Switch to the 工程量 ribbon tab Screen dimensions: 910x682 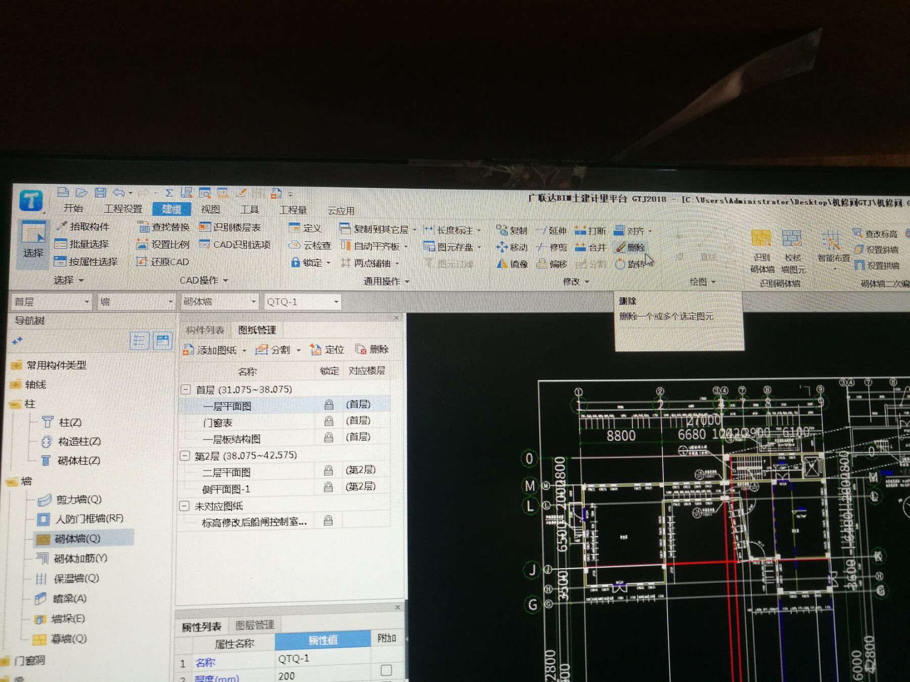pos(293,210)
